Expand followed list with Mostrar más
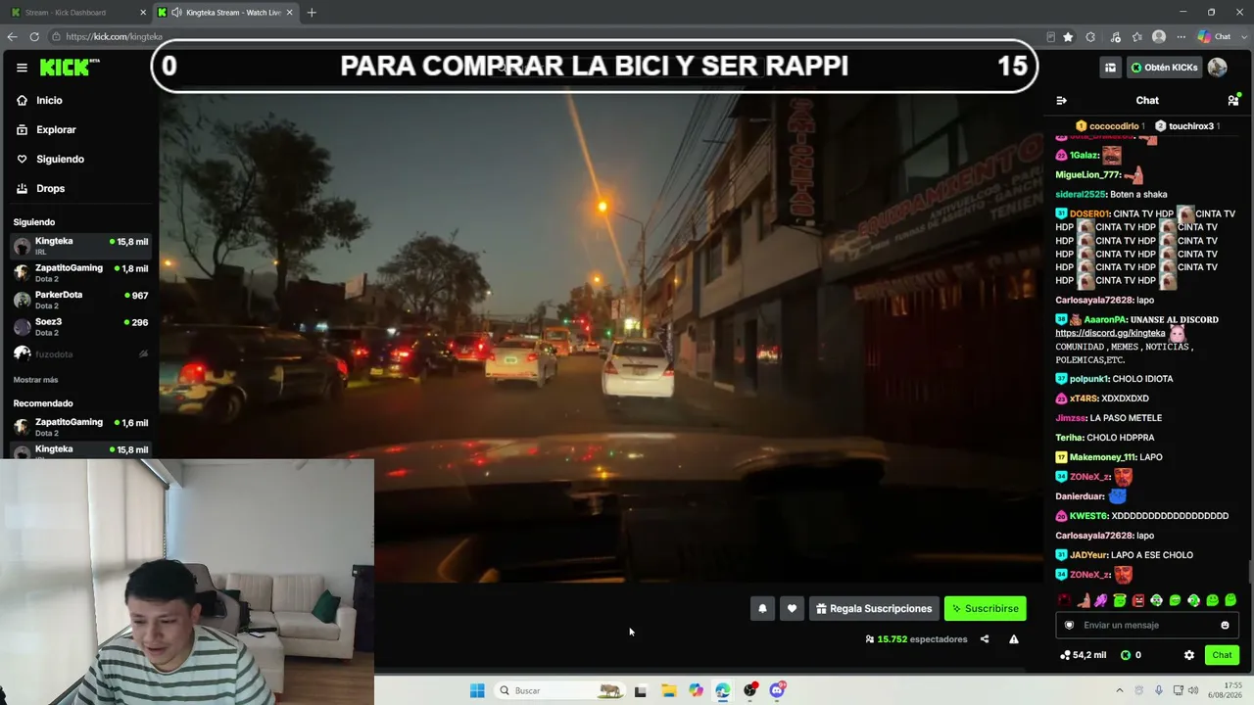Image resolution: width=1254 pixels, height=705 pixels. (35, 380)
